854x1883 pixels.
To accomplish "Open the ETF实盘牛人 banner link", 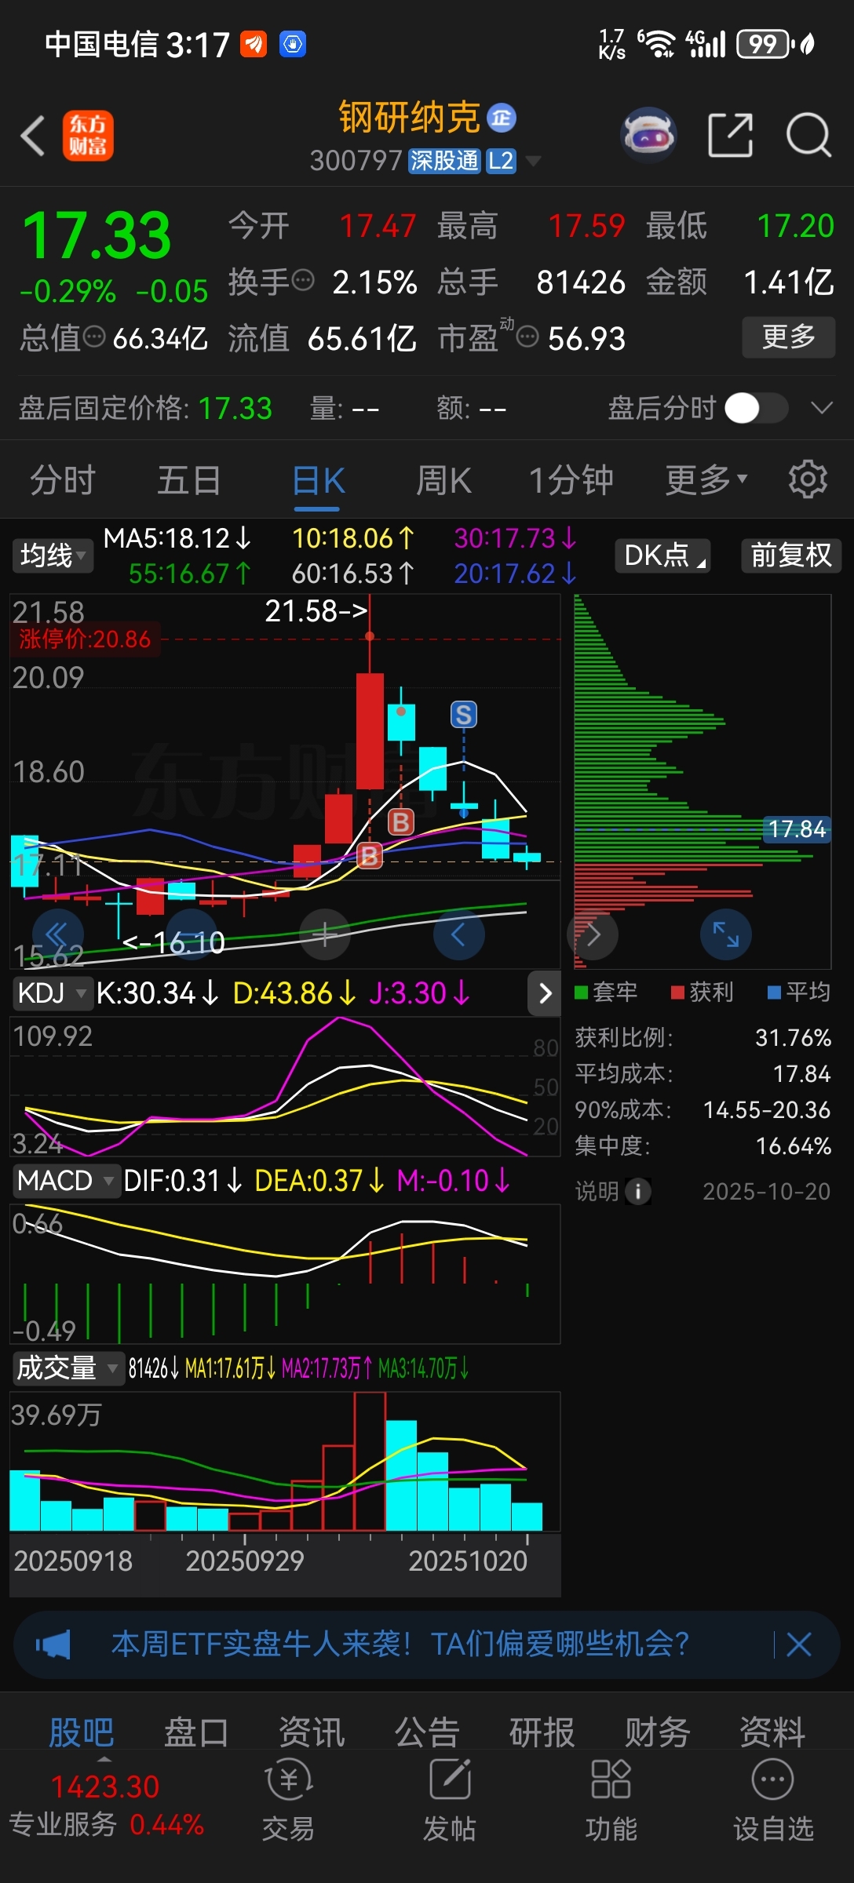I will [400, 1644].
